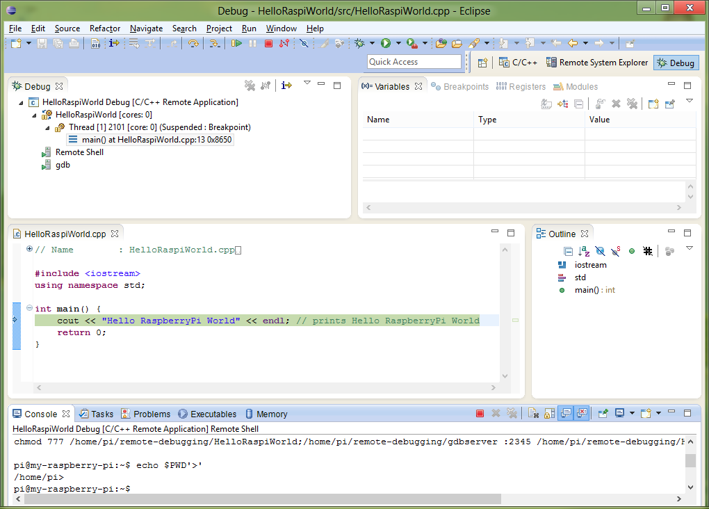Go back to last edit location arrow
Image resolution: width=709 pixels, height=509 pixels.
[x=556, y=43]
